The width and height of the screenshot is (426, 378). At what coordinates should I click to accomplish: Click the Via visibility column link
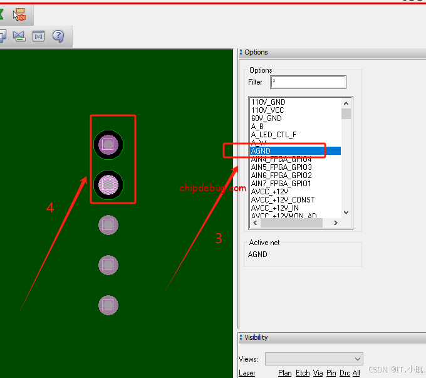[x=318, y=373]
